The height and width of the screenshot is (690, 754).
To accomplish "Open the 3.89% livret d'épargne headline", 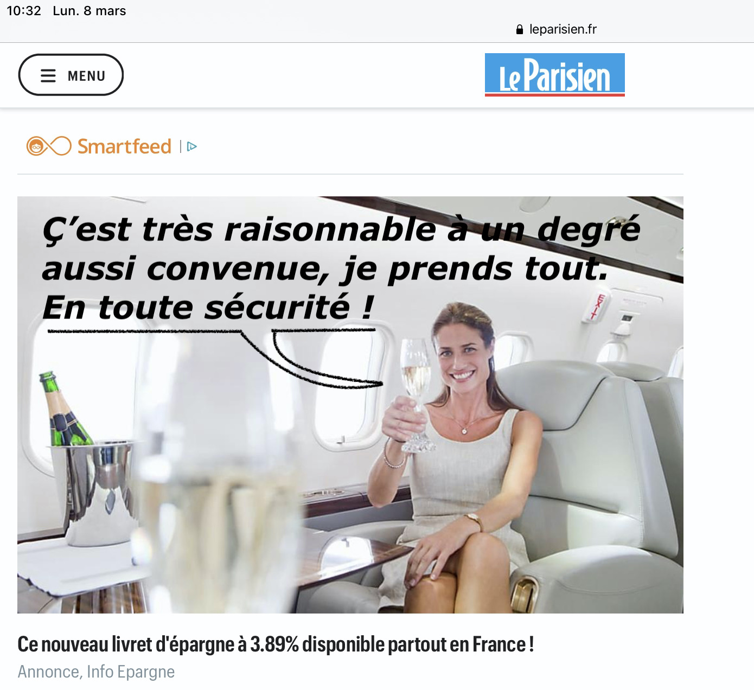I will (x=276, y=644).
